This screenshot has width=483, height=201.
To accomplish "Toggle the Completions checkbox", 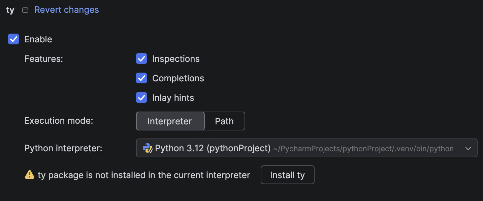I will click(x=141, y=78).
